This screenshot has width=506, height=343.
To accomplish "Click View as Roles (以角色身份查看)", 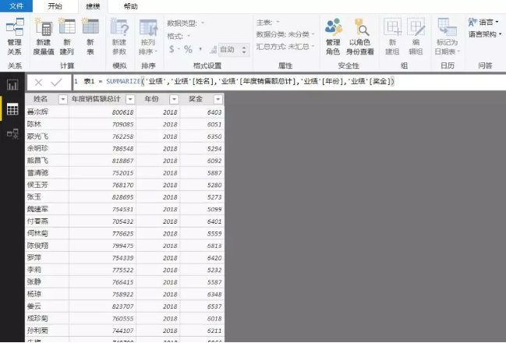I will pos(360,37).
